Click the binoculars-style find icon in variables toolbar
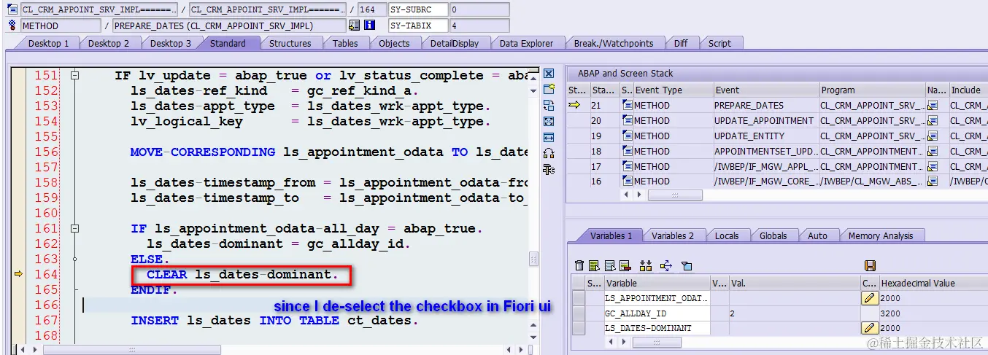Image resolution: width=988 pixels, height=355 pixels. coord(645,266)
